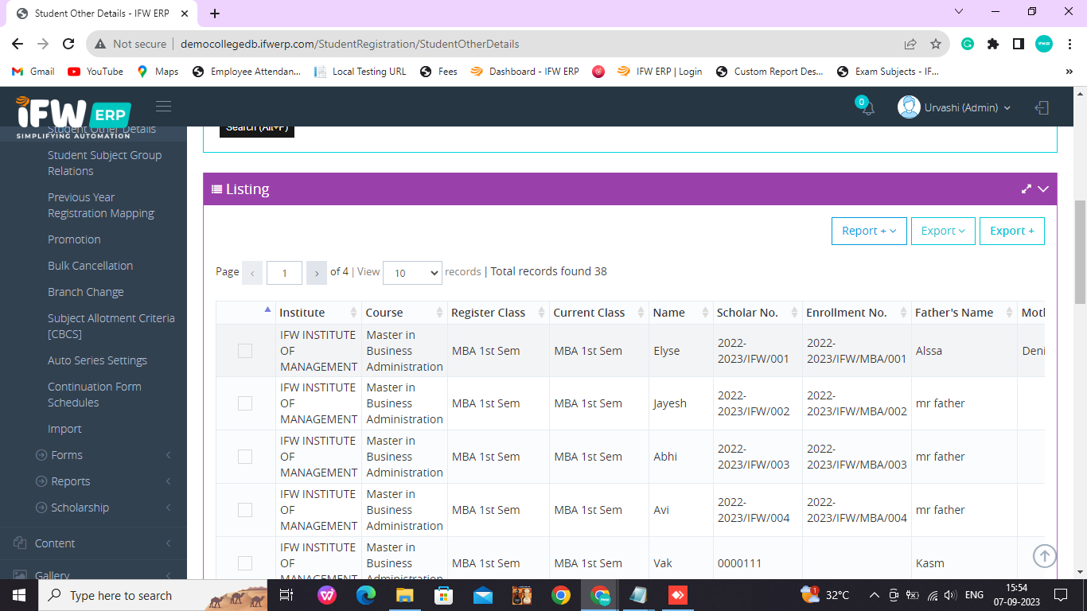The width and height of the screenshot is (1087, 611).
Task: Open Bulk Cancellation menu item
Action: pyautogui.click(x=90, y=266)
